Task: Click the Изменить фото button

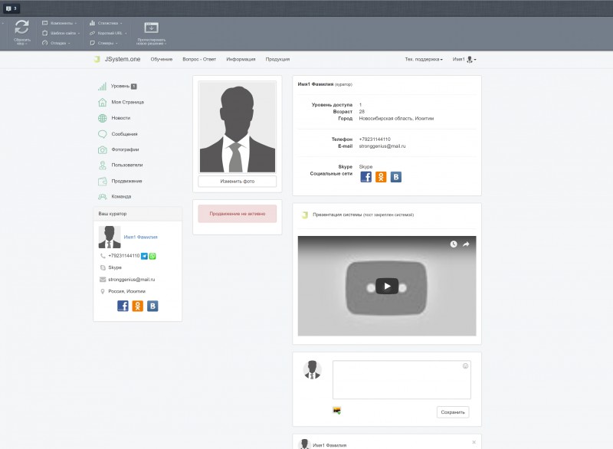Action: tap(238, 182)
